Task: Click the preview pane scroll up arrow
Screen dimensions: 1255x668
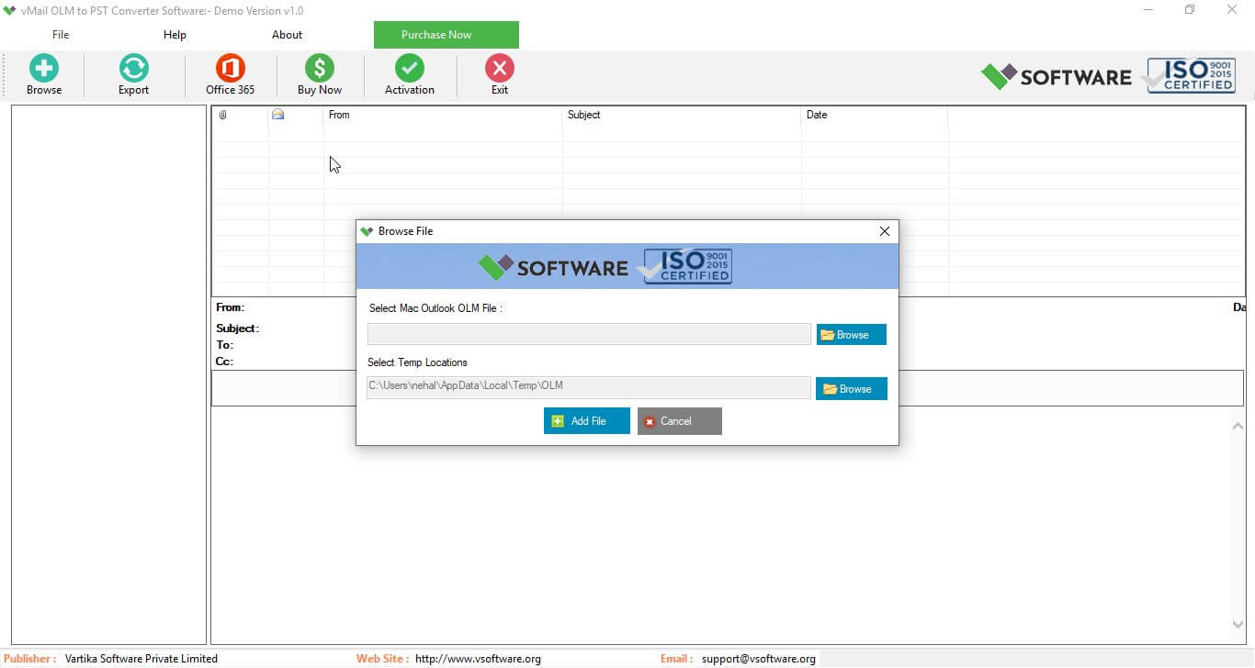Action: pos(1238,425)
